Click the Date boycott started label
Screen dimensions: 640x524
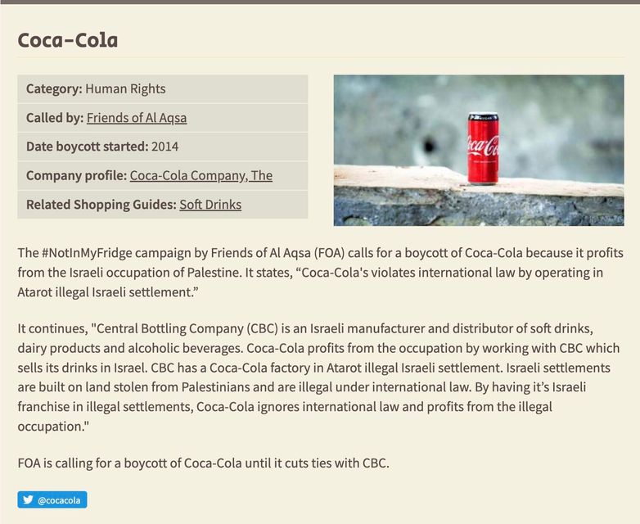[x=87, y=147]
